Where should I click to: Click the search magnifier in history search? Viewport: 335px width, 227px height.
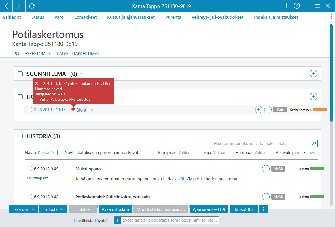click(x=314, y=144)
